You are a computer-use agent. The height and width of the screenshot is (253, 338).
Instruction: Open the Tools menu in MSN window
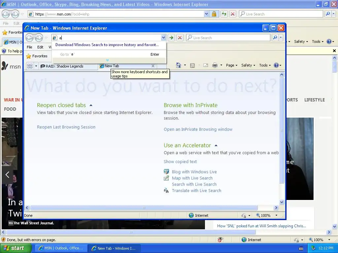318,42
